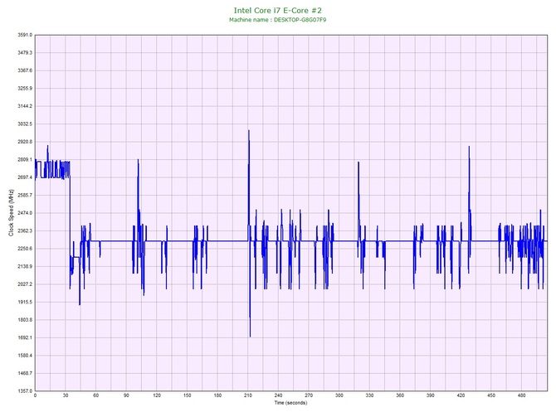
Task: Select the 150 seconds x-axis label
Action: click(x=188, y=395)
